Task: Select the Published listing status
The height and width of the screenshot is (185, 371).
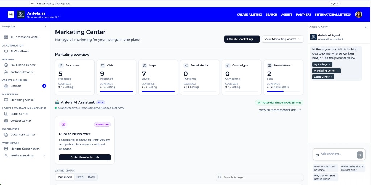Action: (x=65, y=177)
